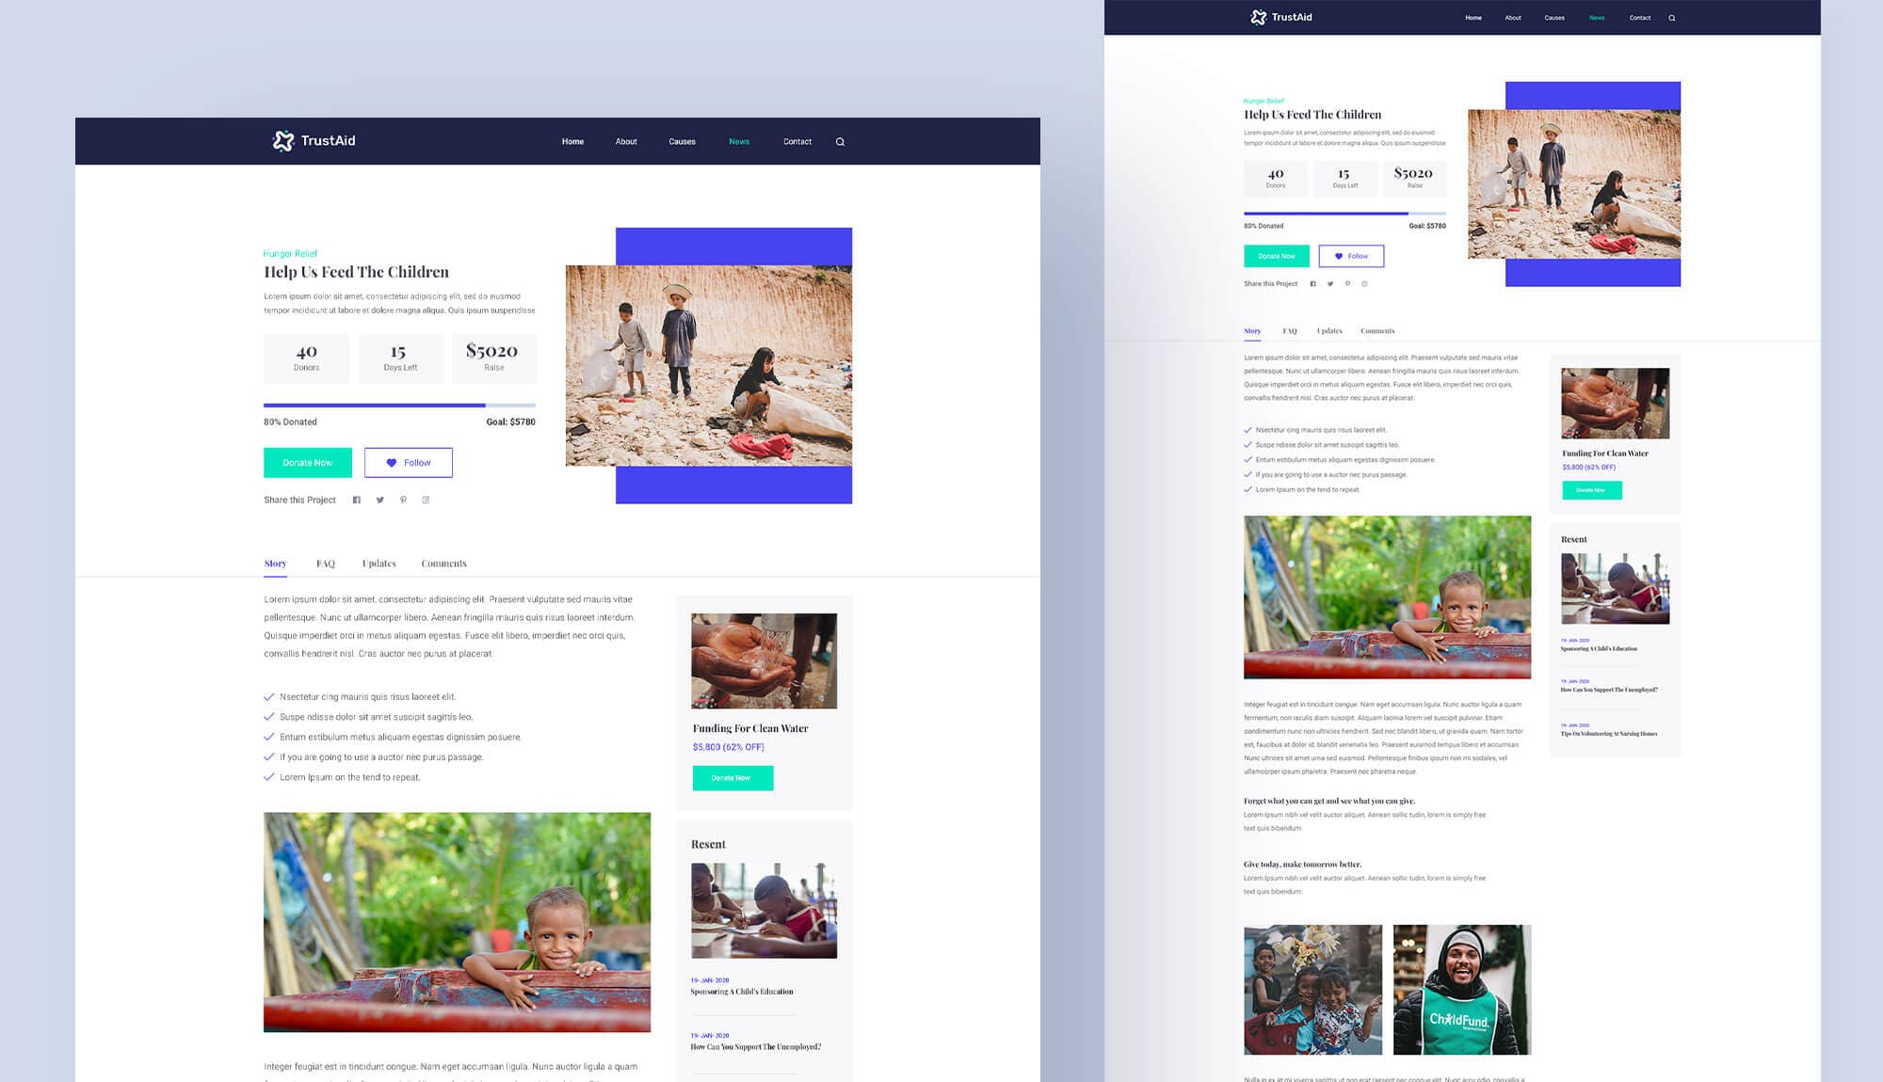Open 'Sponsoring A Child's Education' link, left sidebar

click(742, 992)
